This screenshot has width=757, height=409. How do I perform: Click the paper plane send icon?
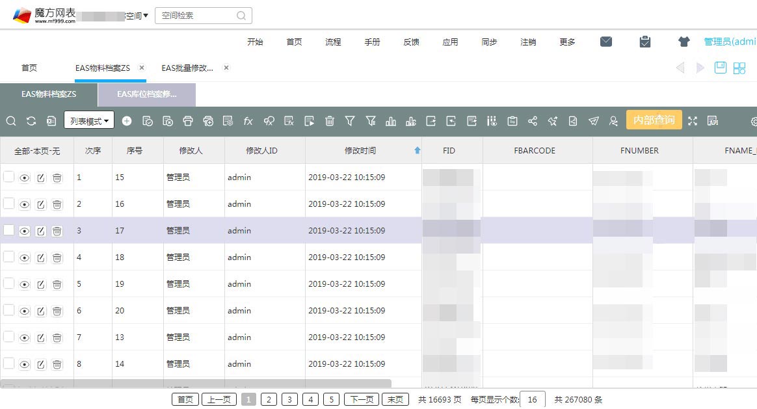click(x=593, y=120)
